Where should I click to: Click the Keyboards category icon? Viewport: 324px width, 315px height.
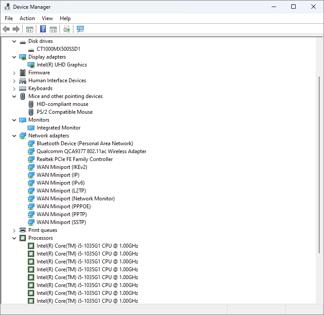(x=23, y=88)
